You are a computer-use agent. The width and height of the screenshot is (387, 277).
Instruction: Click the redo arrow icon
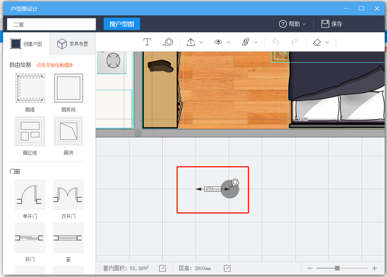click(295, 42)
